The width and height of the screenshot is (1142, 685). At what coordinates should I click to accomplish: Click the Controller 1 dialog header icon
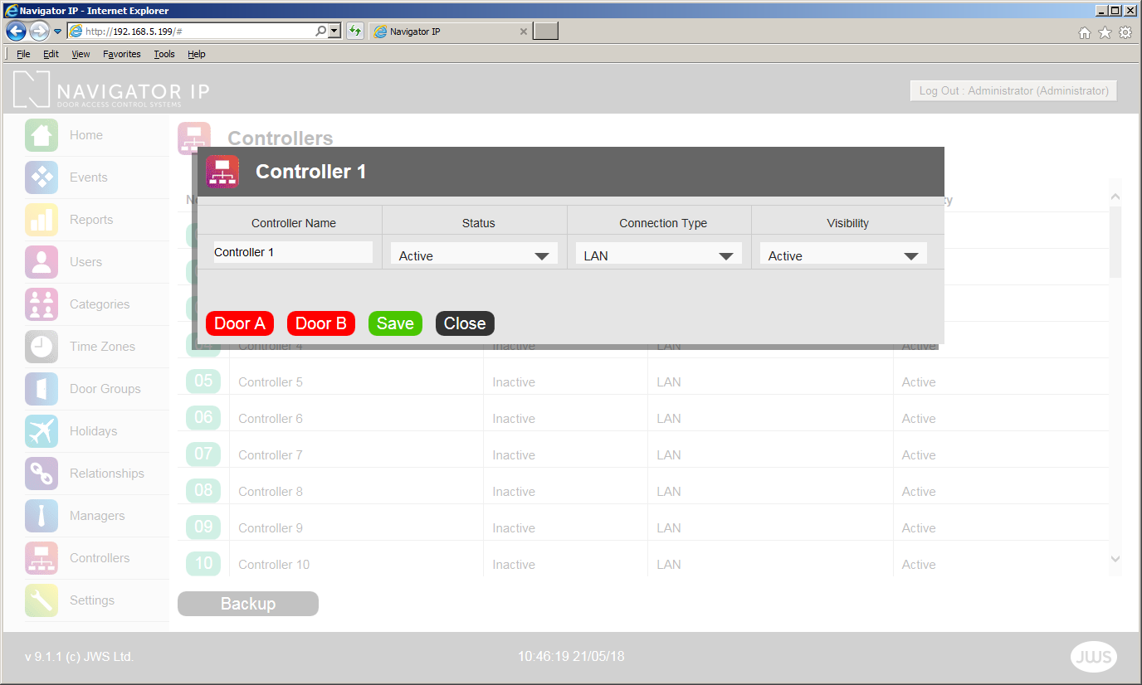point(222,172)
